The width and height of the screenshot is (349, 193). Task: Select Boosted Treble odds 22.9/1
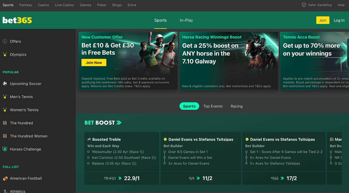pos(122,178)
